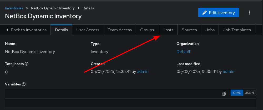The height and width of the screenshot is (110, 263).
Task: Click the Name value NetBox Dynamic Inventory
Action: click(30, 52)
